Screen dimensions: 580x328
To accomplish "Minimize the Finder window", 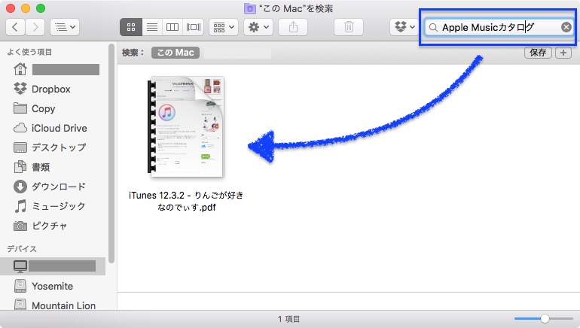I will tap(26, 8).
